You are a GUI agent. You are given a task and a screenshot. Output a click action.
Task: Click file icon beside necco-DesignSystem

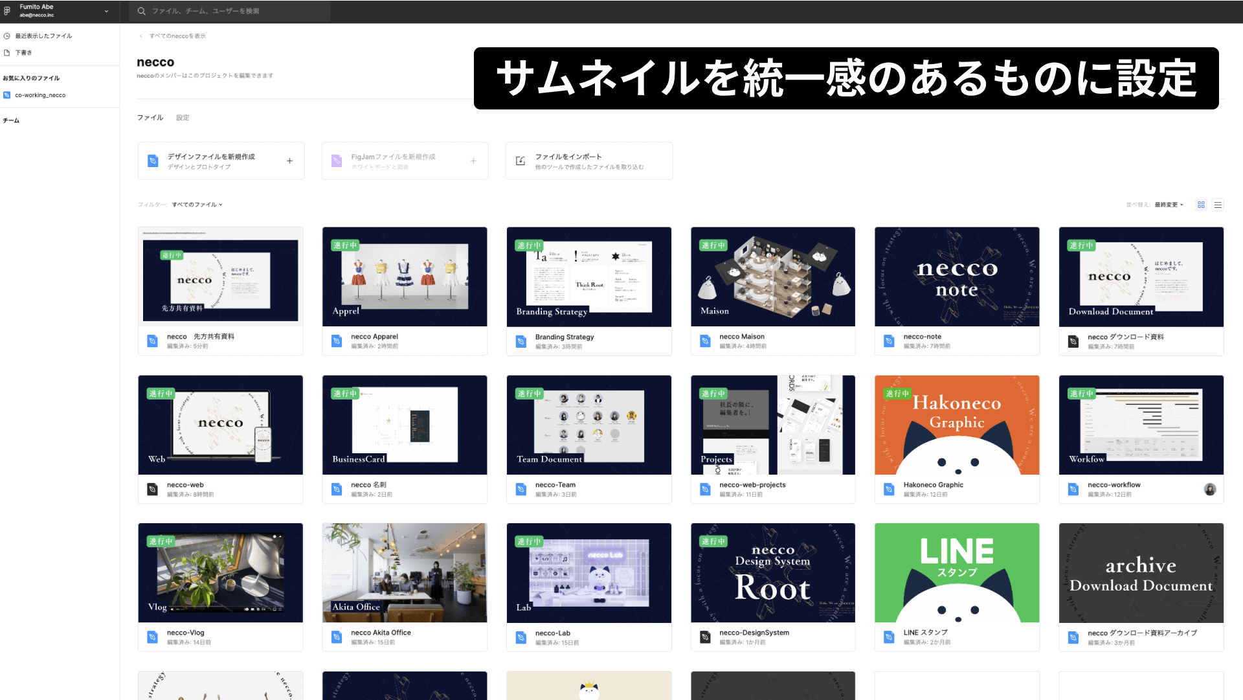tap(705, 637)
